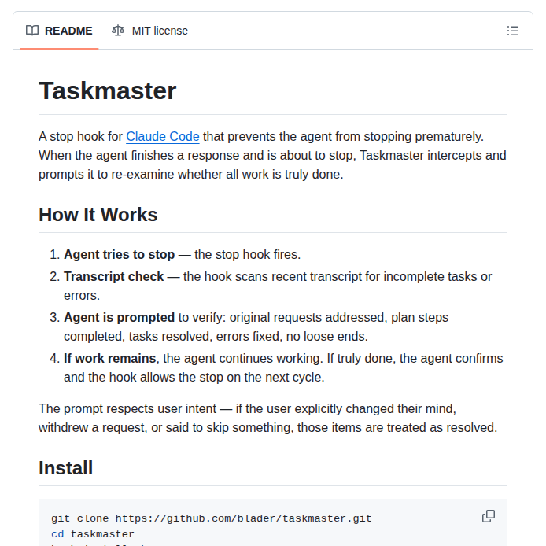Click the Taskmaster heading
The width and height of the screenshot is (546, 546).
tap(107, 91)
